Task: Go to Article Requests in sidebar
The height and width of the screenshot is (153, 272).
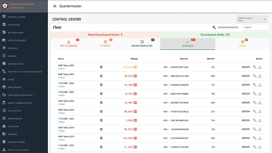Action: pos(17,40)
